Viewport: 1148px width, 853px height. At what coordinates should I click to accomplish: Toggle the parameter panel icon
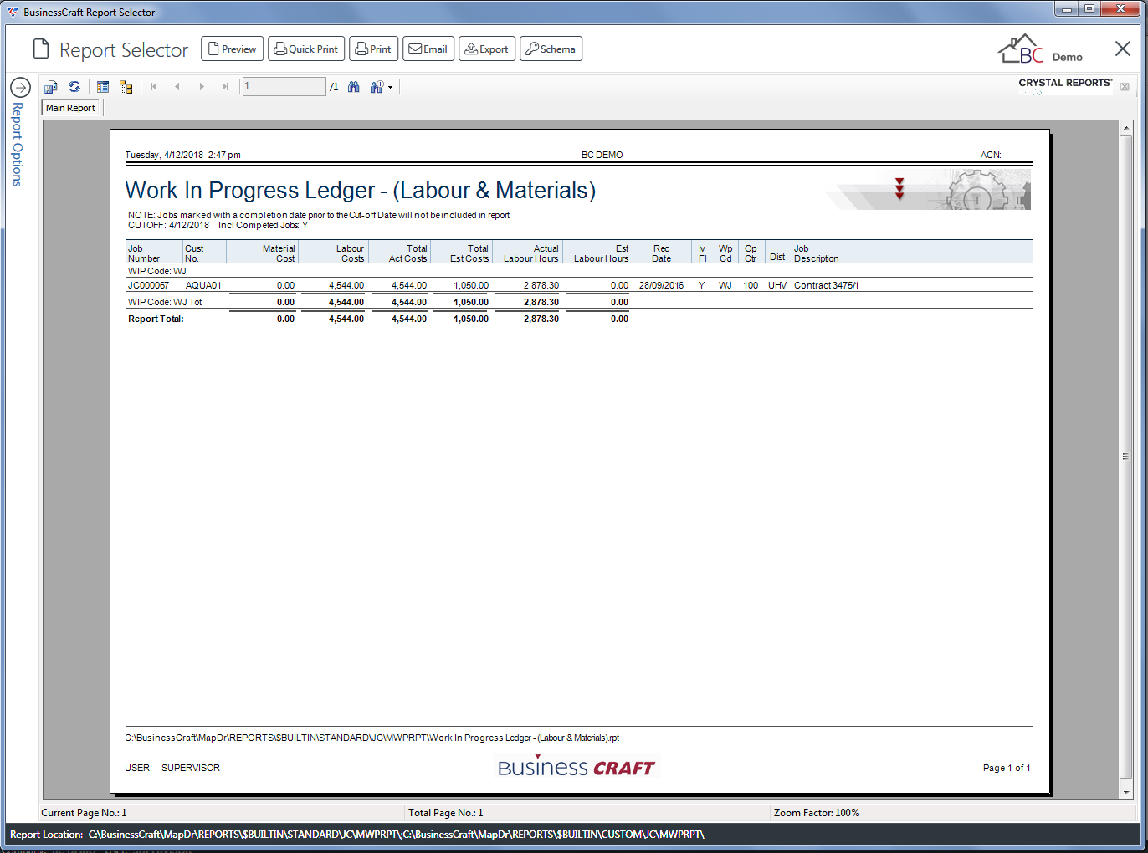(x=103, y=87)
